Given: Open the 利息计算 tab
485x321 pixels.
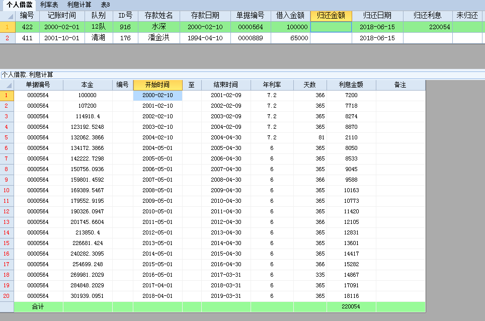Looking at the screenshot, I should [x=79, y=5].
